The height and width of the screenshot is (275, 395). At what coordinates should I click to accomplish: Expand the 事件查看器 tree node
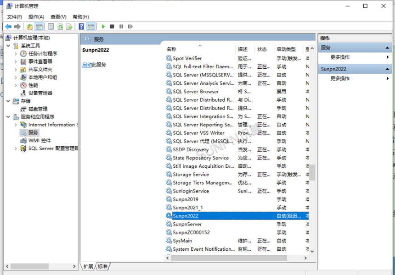coord(16,61)
